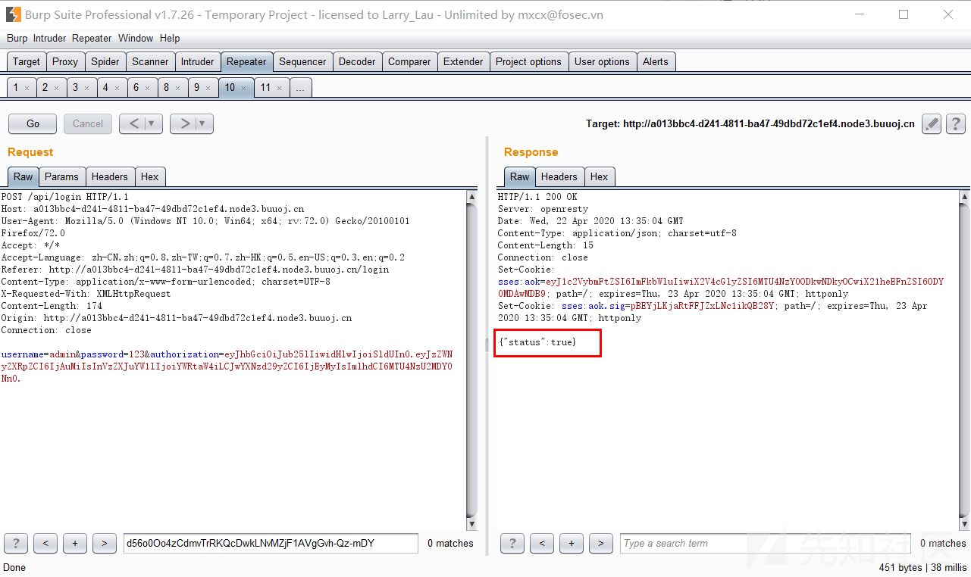Open the Project options tab
Viewport: 971px width, 577px height.
[528, 62]
